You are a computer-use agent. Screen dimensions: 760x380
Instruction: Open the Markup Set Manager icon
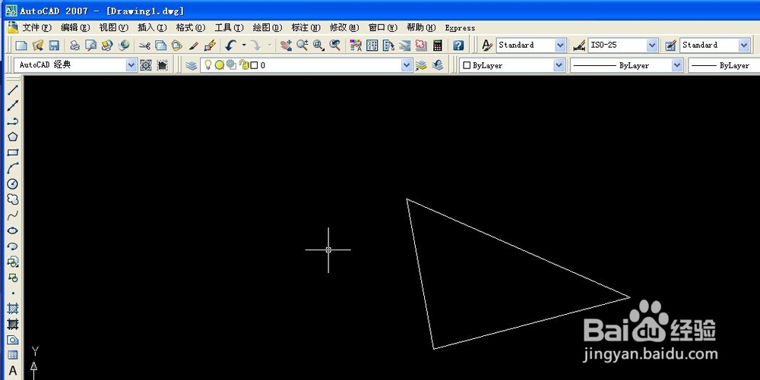[421, 46]
